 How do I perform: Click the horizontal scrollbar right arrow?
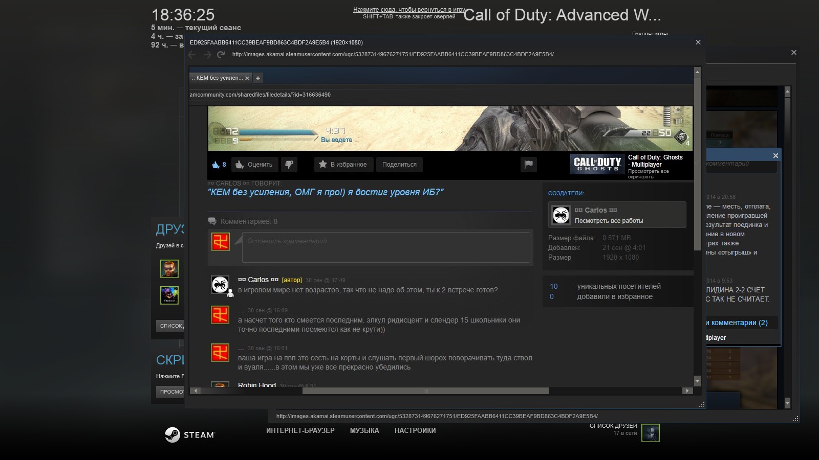click(x=687, y=391)
